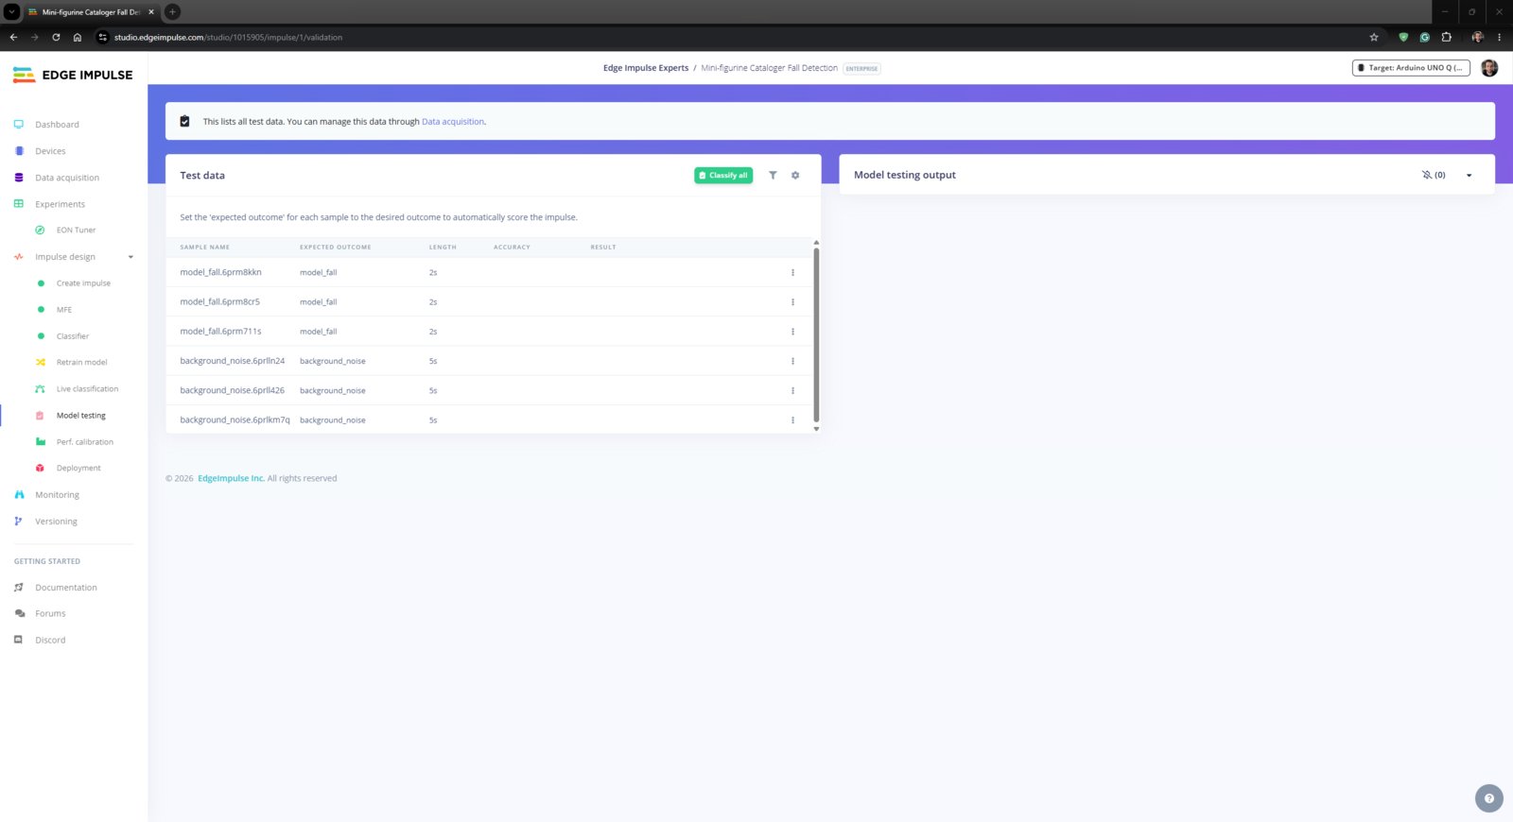Open Live classification icon

(40, 389)
